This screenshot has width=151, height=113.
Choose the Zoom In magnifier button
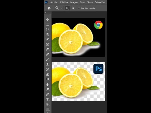(67, 8)
